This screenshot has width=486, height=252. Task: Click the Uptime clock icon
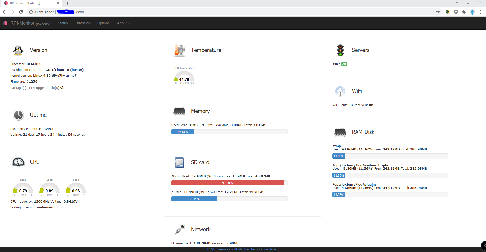pos(18,115)
